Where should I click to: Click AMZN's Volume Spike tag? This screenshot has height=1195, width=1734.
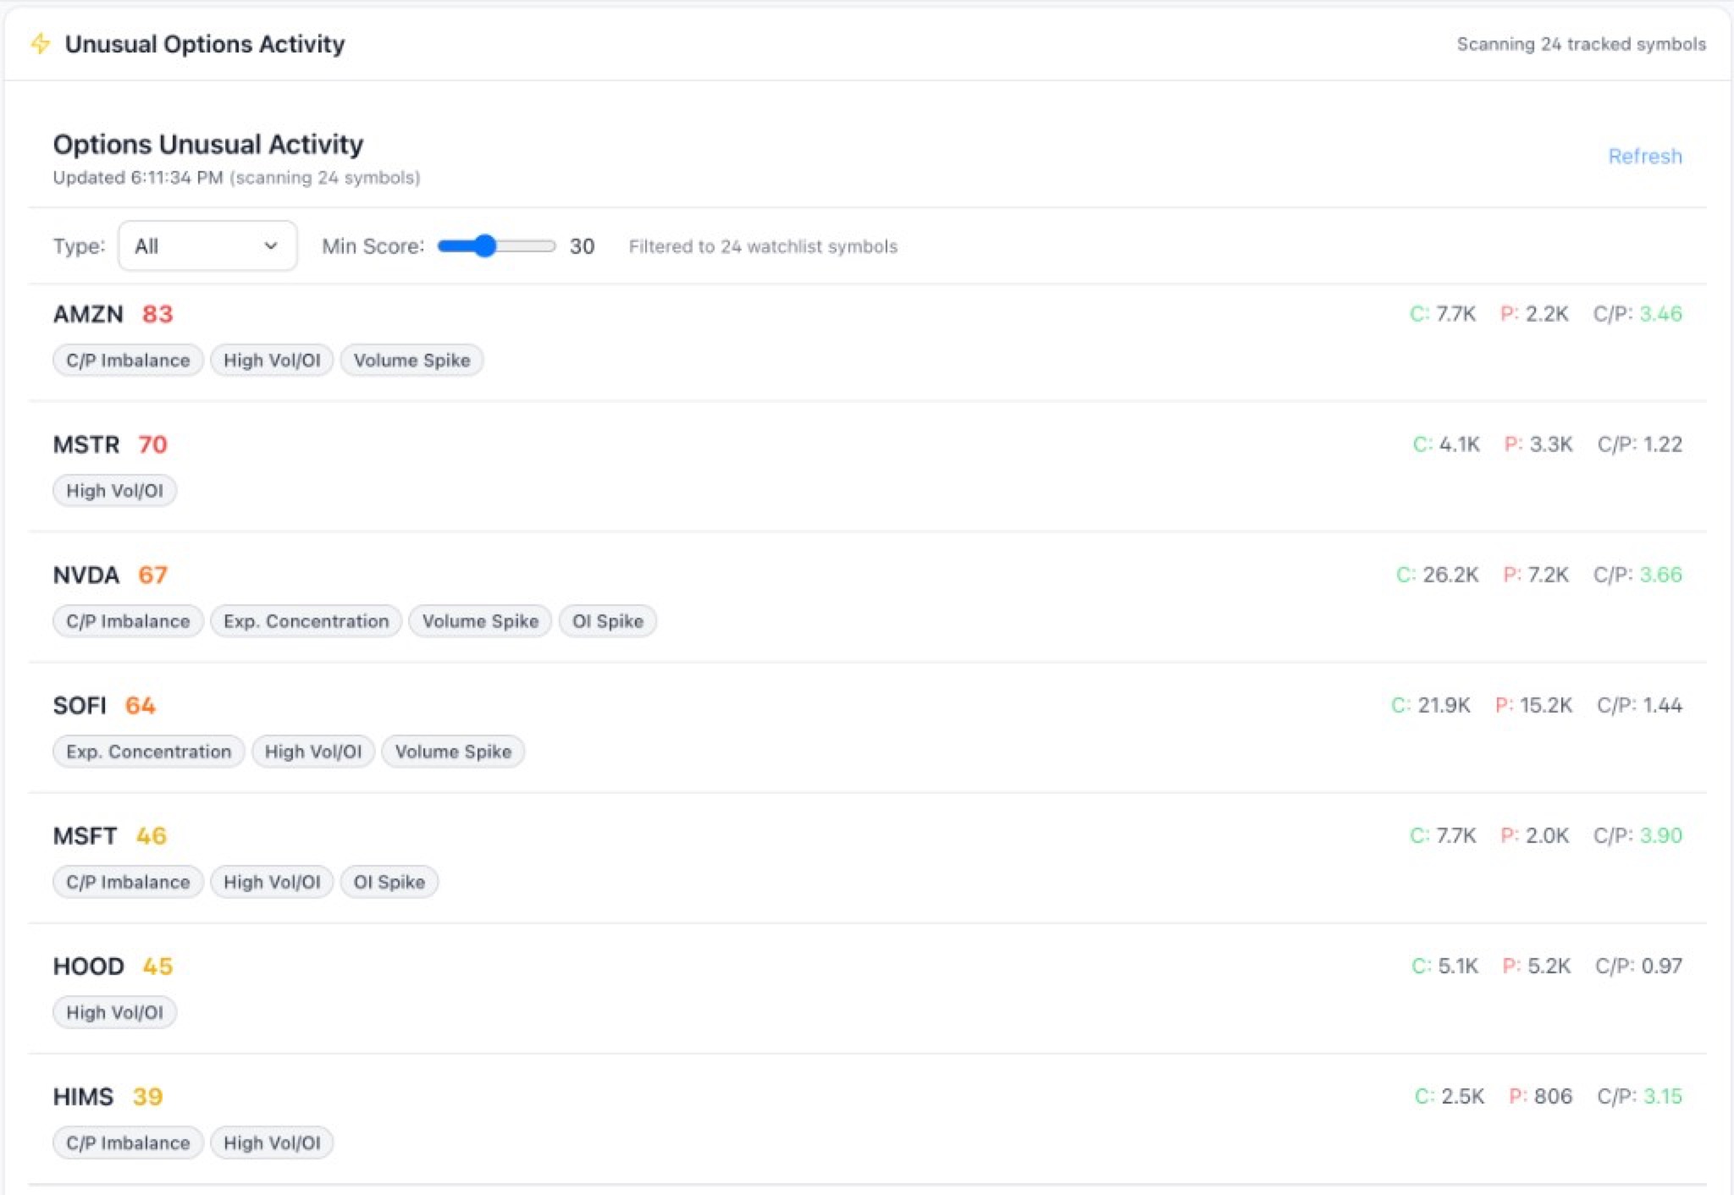click(411, 361)
